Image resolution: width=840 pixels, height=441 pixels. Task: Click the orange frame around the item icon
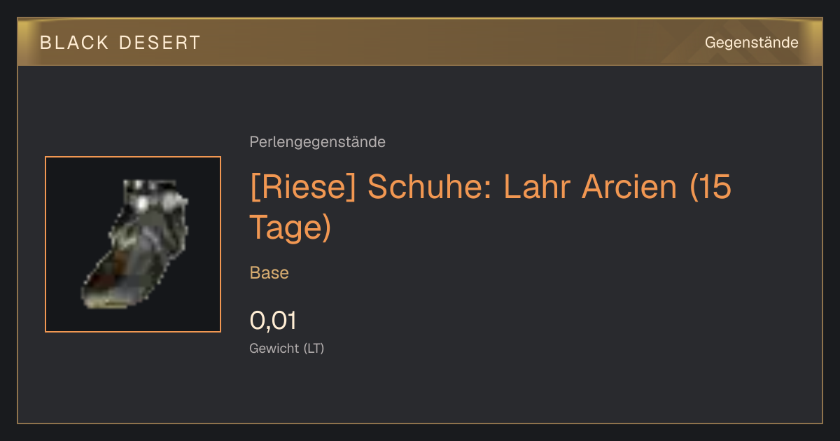133,157
